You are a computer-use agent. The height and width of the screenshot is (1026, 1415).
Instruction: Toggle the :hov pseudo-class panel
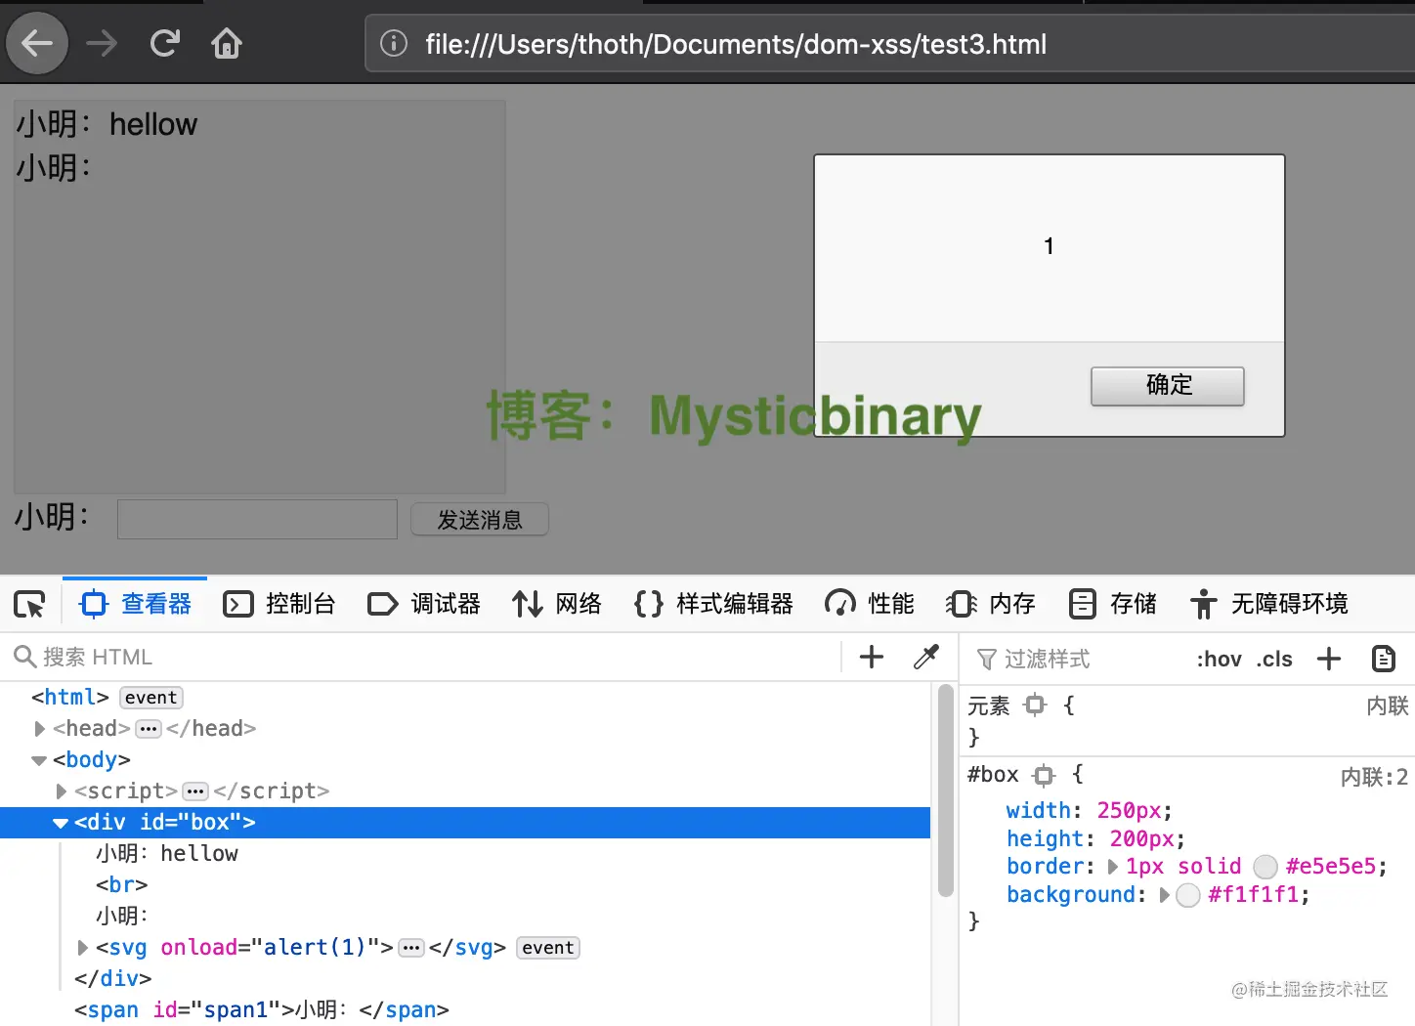click(x=1219, y=660)
